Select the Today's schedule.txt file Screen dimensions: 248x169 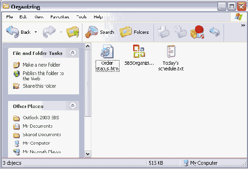coord(171,58)
